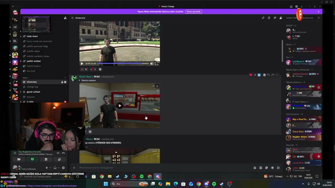The width and height of the screenshot is (335, 188).
Task: Seek in the first video's progress bar
Action: click(x=123, y=63)
